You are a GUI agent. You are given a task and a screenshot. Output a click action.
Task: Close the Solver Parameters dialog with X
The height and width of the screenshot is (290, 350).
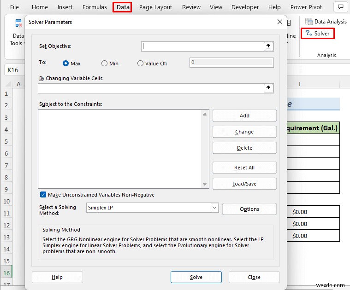pyautogui.click(x=280, y=22)
